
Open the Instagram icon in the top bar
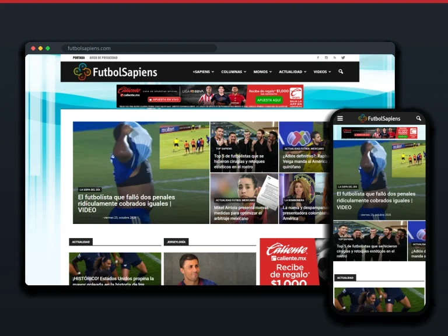pos(326,58)
